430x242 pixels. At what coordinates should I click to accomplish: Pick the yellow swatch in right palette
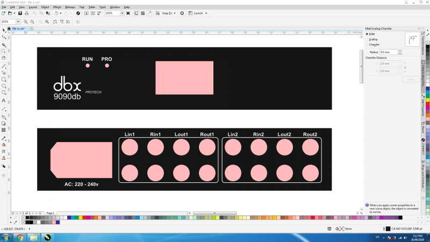(428, 100)
